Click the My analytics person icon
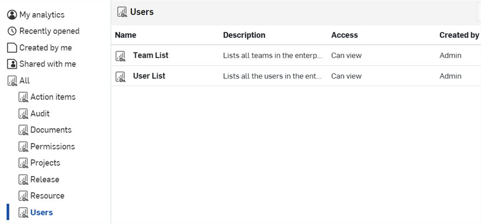The image size is (481, 224). 12,15
